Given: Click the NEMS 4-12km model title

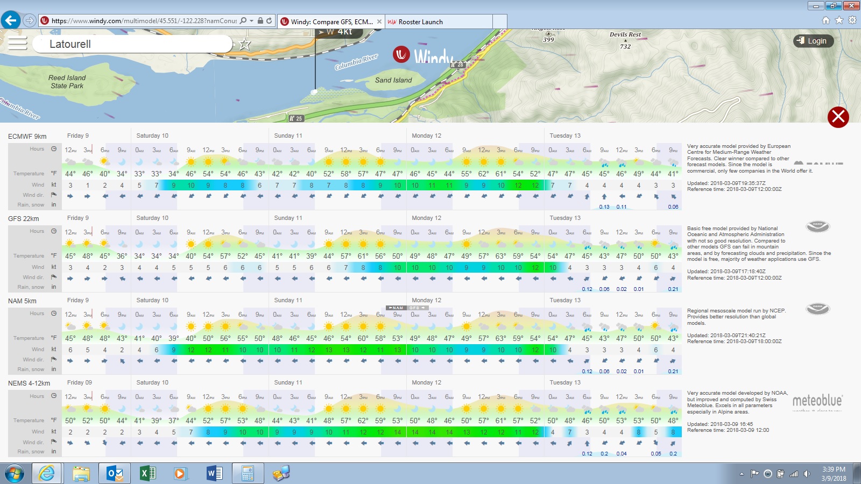Looking at the screenshot, I should 29,383.
